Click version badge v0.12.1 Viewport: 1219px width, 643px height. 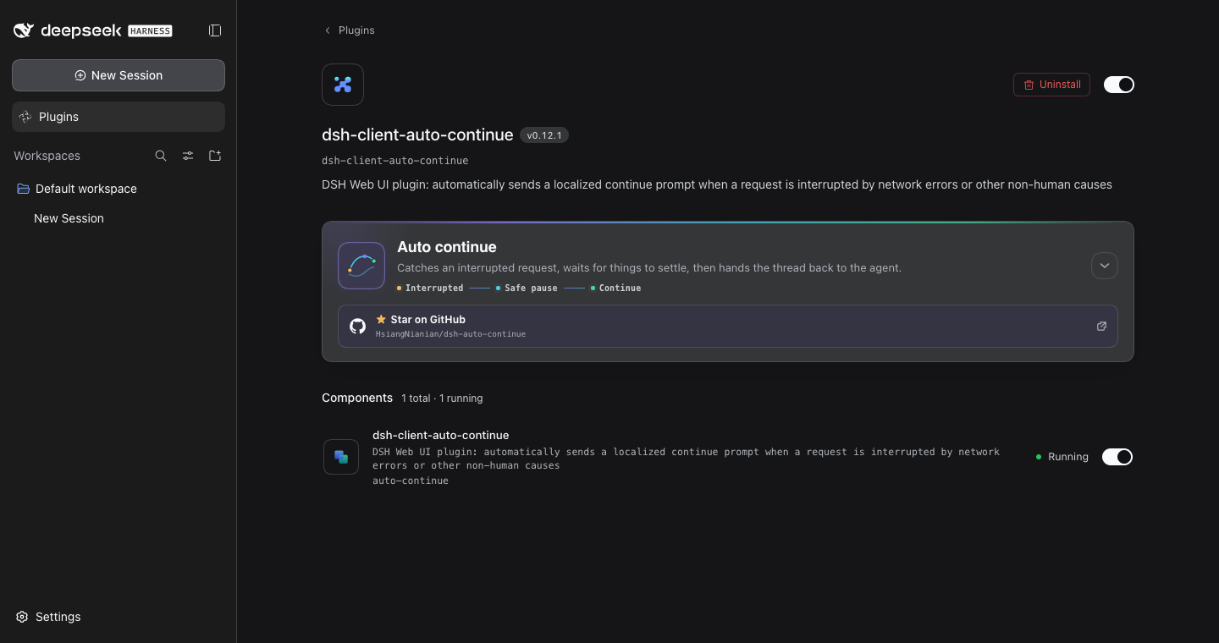click(544, 135)
